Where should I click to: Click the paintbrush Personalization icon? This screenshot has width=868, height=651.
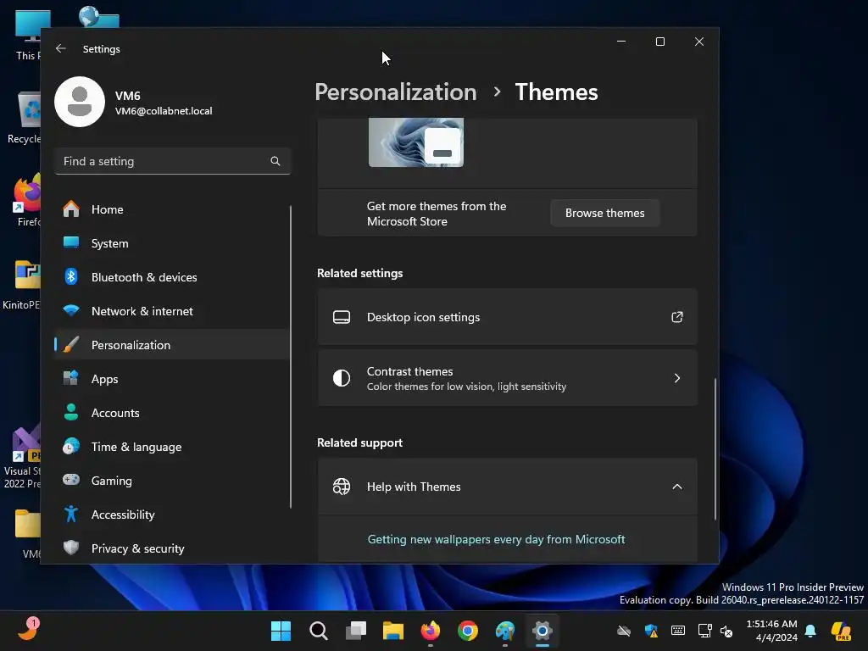point(71,344)
